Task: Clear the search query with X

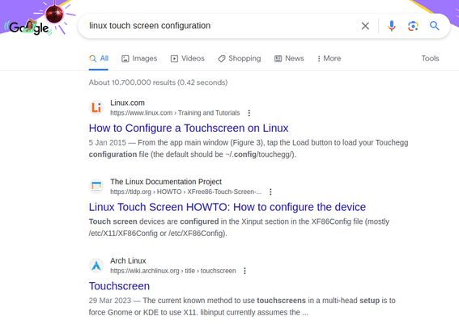Action: pos(365,26)
